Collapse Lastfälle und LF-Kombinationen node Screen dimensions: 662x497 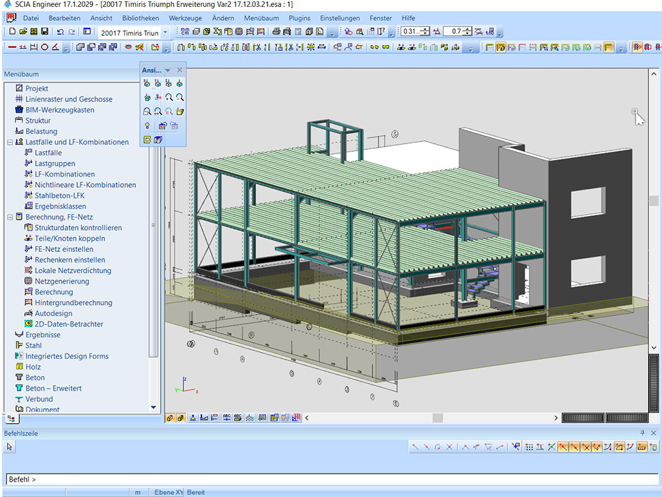point(10,142)
